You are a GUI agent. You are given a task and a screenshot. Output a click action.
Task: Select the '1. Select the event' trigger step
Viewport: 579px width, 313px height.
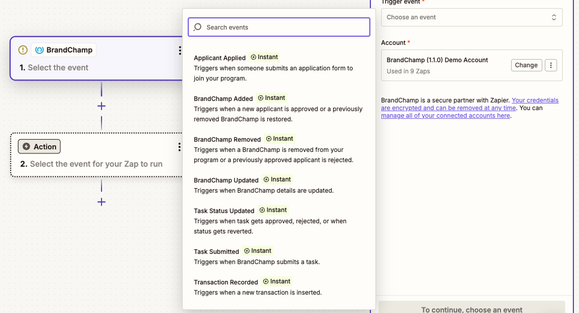(97, 58)
